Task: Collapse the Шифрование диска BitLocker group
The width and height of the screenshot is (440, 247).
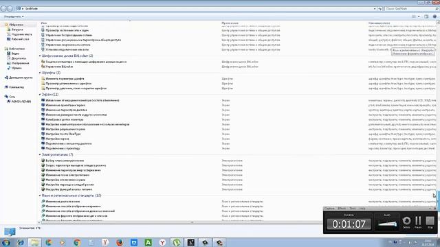Action: [40, 56]
